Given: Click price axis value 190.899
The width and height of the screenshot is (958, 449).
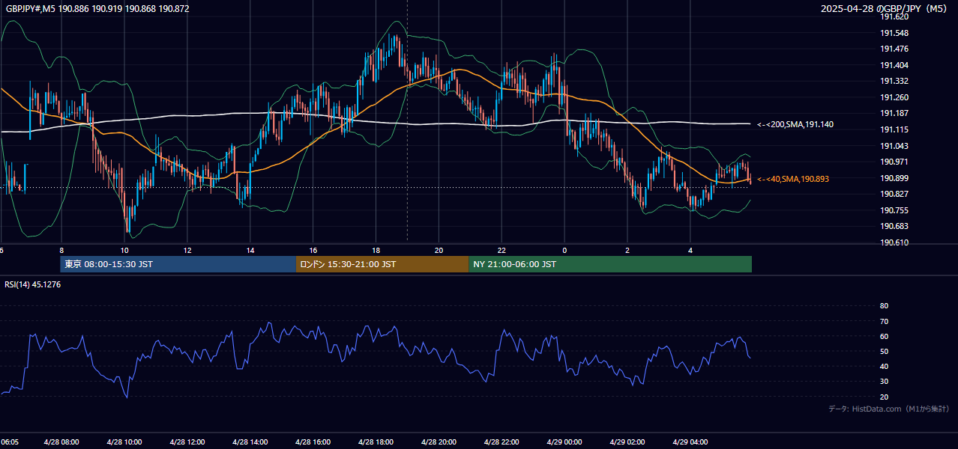Looking at the screenshot, I should tap(894, 178).
